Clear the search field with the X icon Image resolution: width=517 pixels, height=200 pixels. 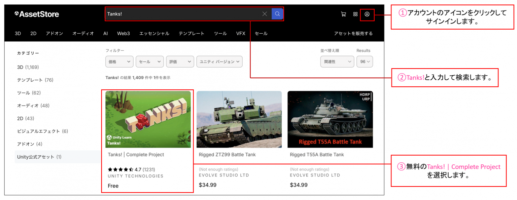(x=265, y=14)
